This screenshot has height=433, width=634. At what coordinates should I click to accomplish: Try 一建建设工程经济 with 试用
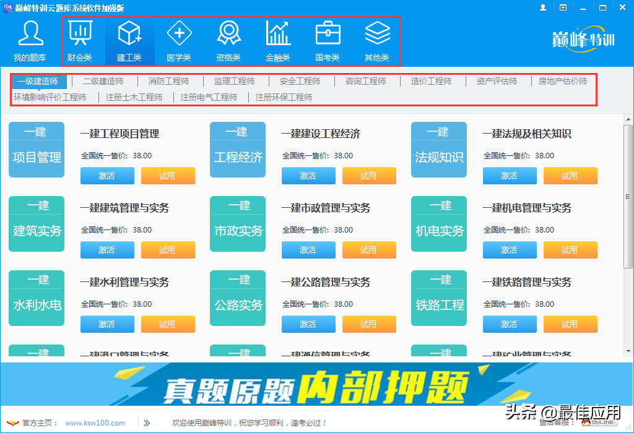coord(369,176)
